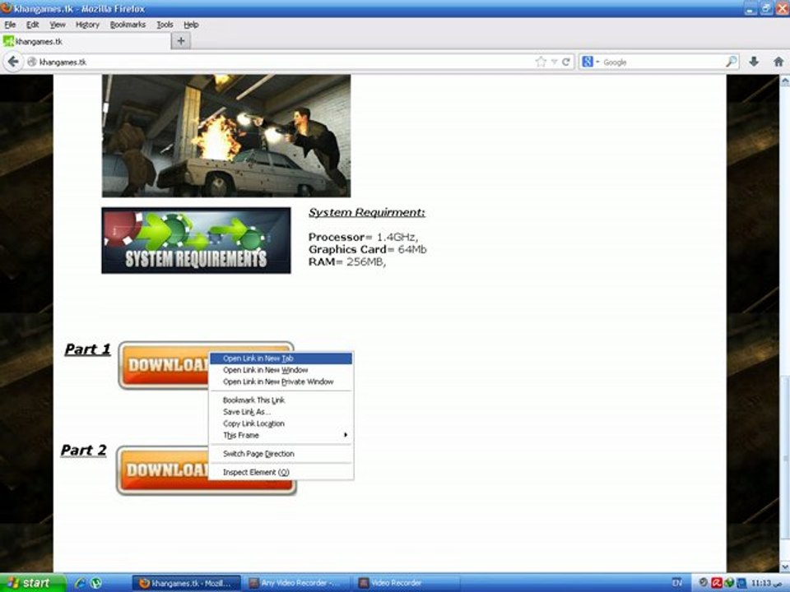Open a new tab with plus button
The width and height of the screenshot is (790, 592).
tap(181, 41)
